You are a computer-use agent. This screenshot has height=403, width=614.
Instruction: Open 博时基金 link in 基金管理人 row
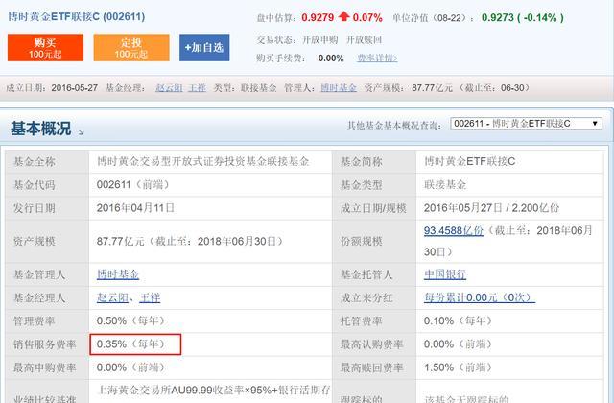tap(118, 274)
